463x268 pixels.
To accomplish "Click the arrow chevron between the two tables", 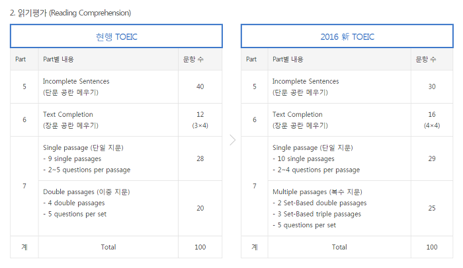I will coord(233,140).
